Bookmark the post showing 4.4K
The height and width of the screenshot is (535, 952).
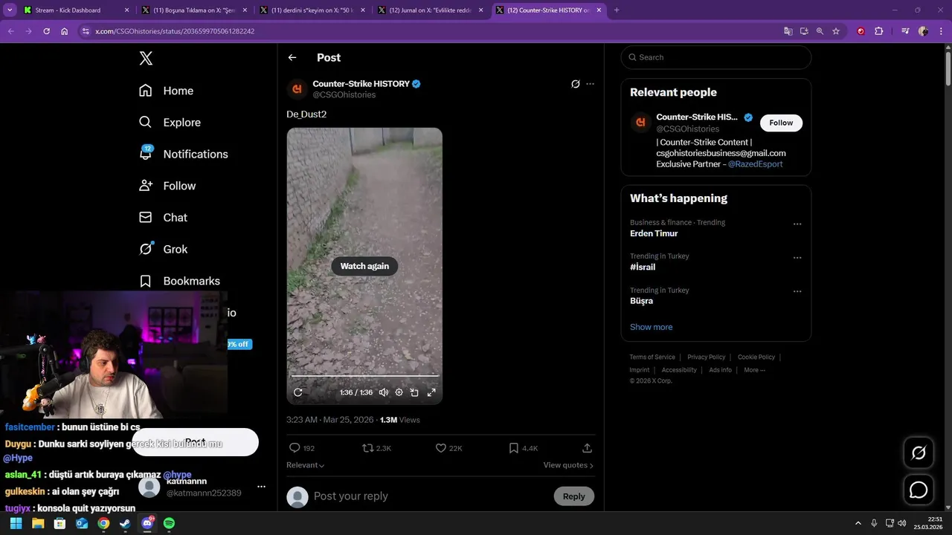524,448
